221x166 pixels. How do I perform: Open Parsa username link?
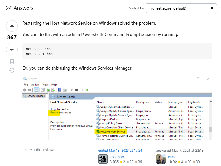172,157
